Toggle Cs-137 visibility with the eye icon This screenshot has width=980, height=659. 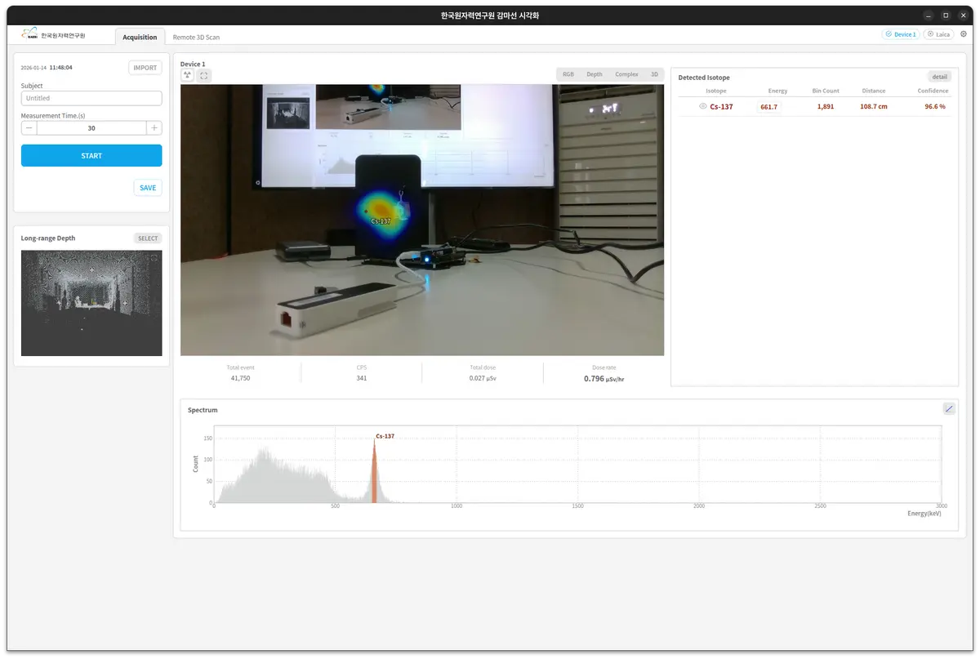702,107
